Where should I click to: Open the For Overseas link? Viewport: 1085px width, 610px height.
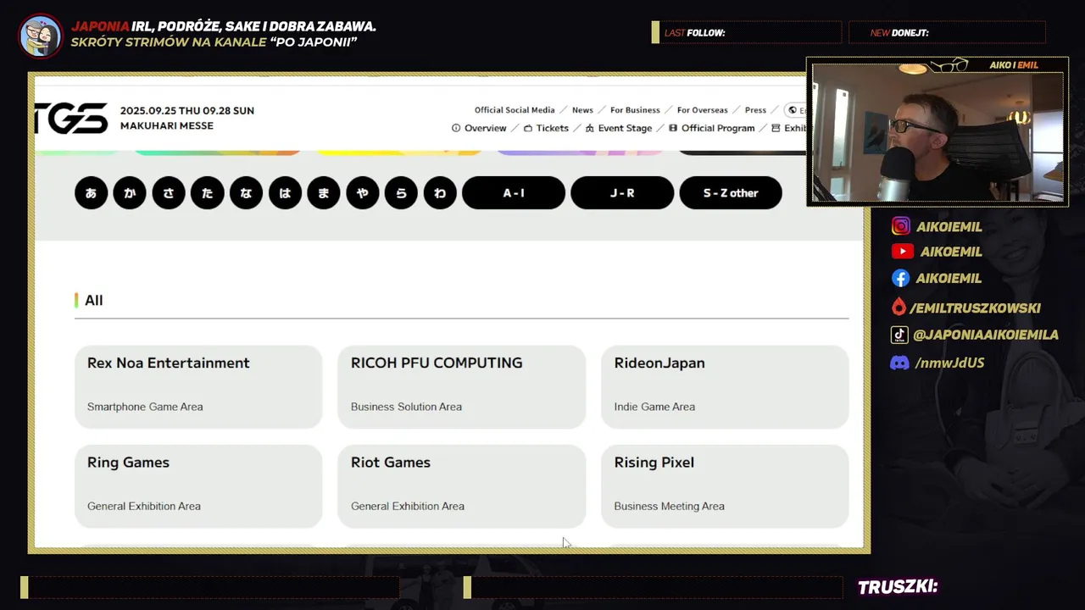(702, 110)
